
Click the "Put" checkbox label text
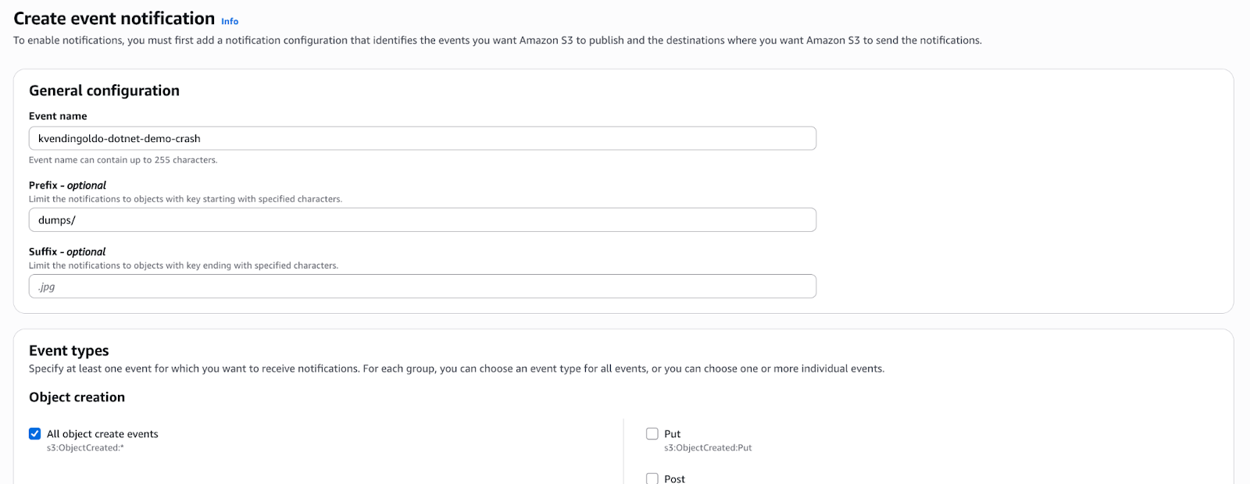tap(672, 434)
